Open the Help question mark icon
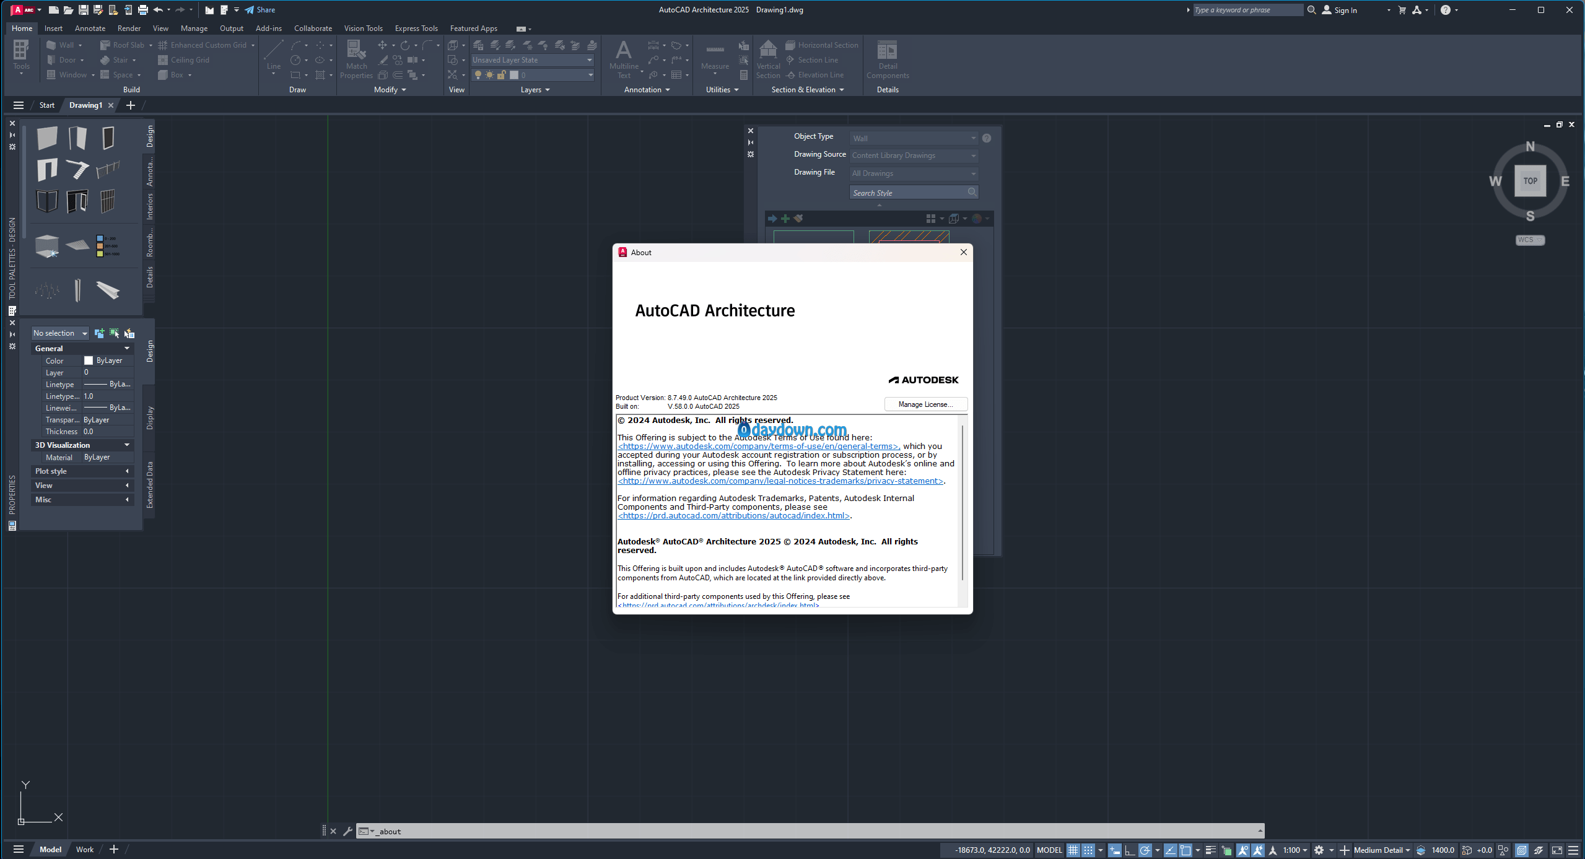Image resolution: width=1585 pixels, height=859 pixels. (1446, 10)
